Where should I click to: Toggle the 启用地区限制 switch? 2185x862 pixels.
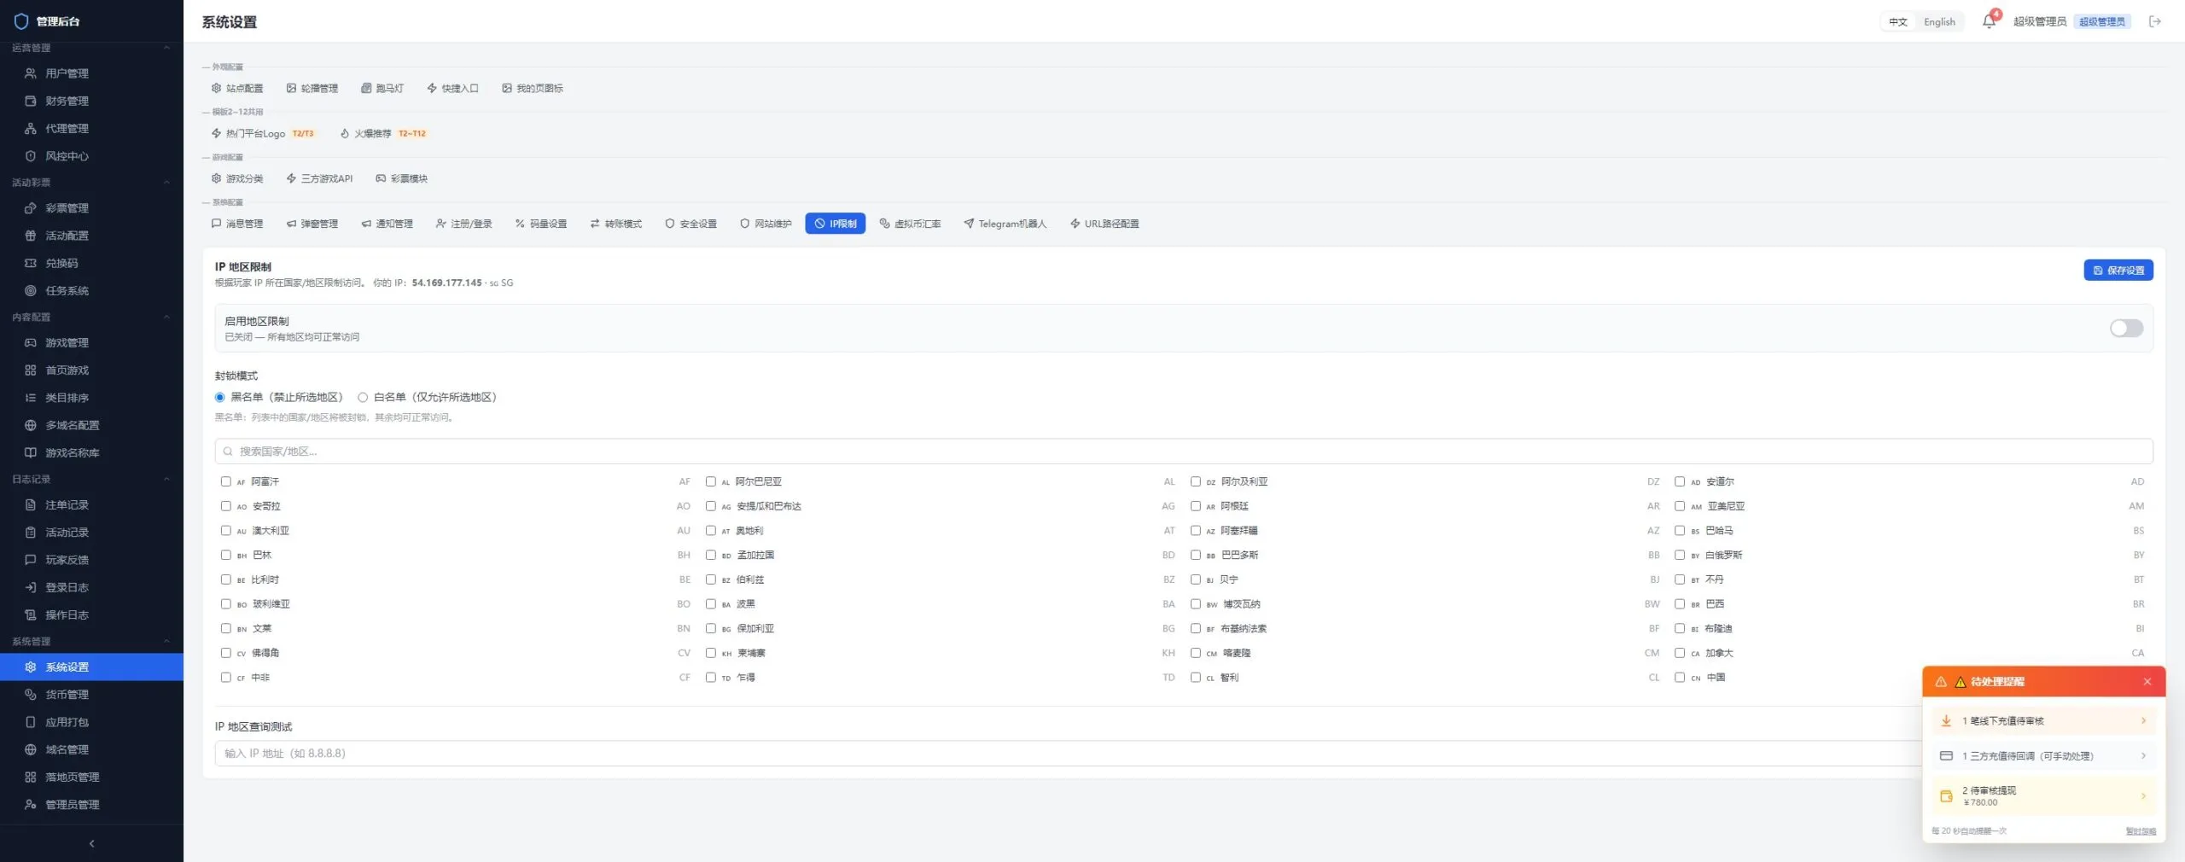click(2126, 329)
